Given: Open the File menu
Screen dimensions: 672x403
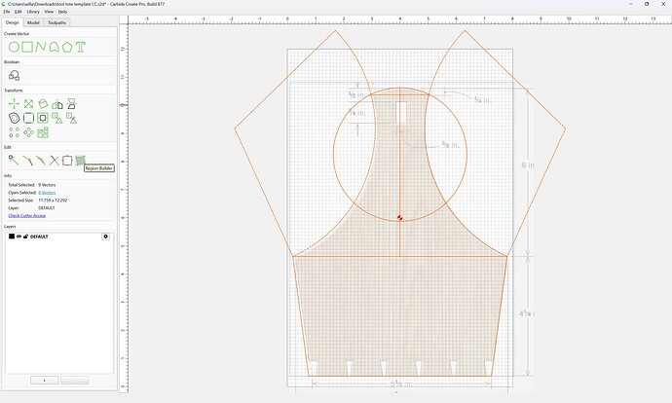Looking at the screenshot, I should pyautogui.click(x=7, y=12).
